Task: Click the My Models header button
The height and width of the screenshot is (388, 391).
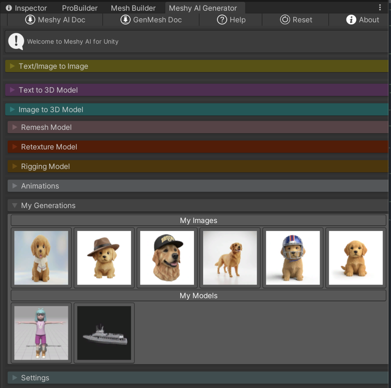Action: [x=198, y=296]
